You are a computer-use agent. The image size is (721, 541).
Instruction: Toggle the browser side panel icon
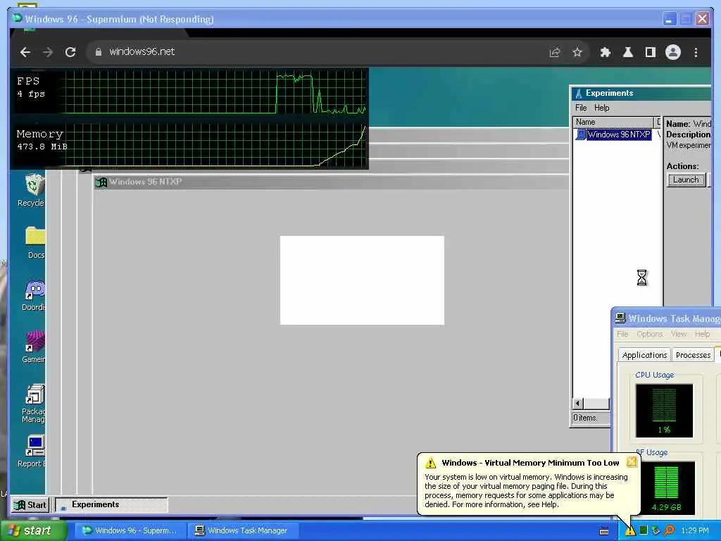point(650,52)
